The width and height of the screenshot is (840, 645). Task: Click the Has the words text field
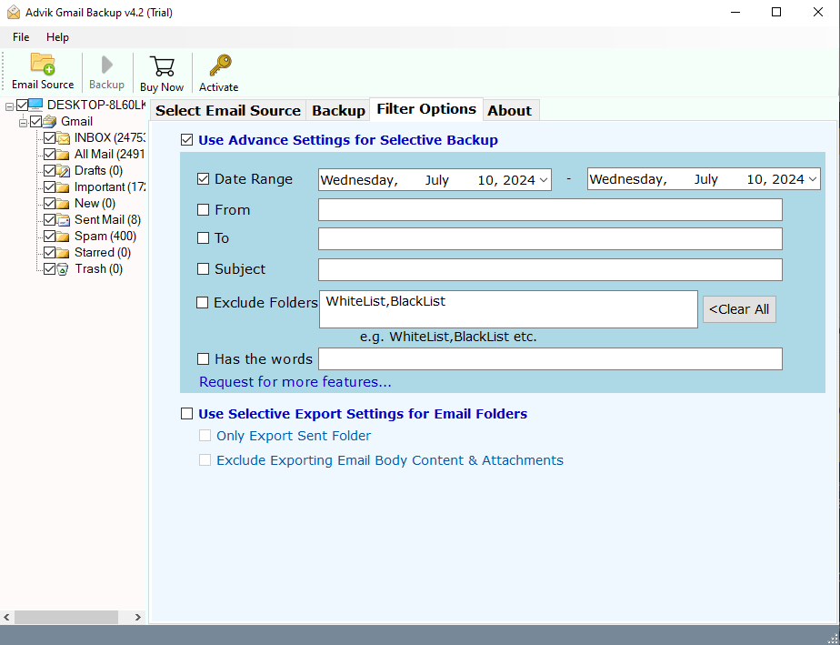tap(550, 358)
